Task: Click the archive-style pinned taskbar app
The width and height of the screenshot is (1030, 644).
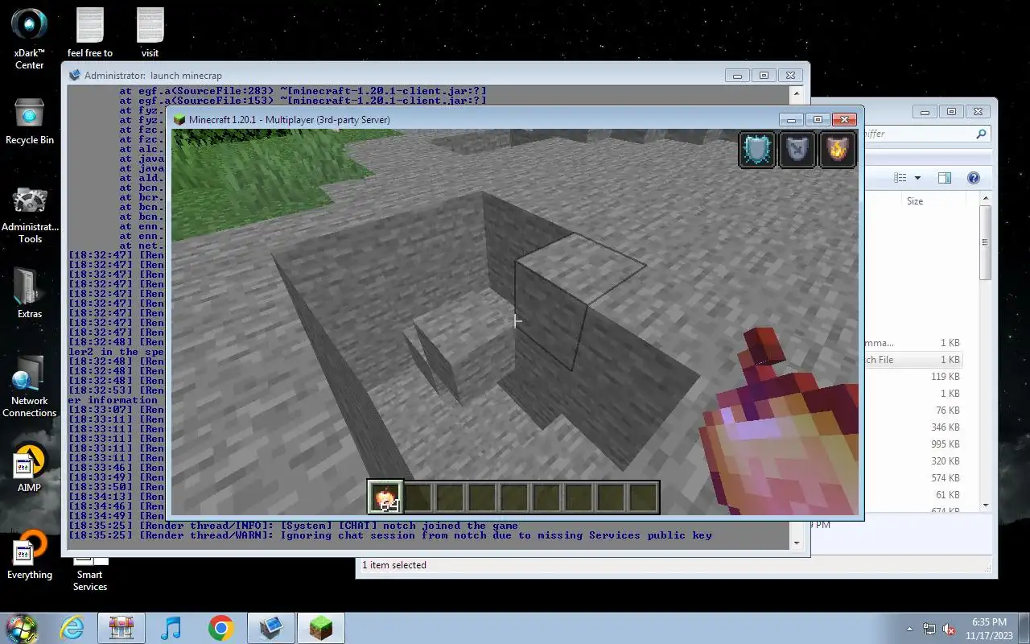Action: 122,628
